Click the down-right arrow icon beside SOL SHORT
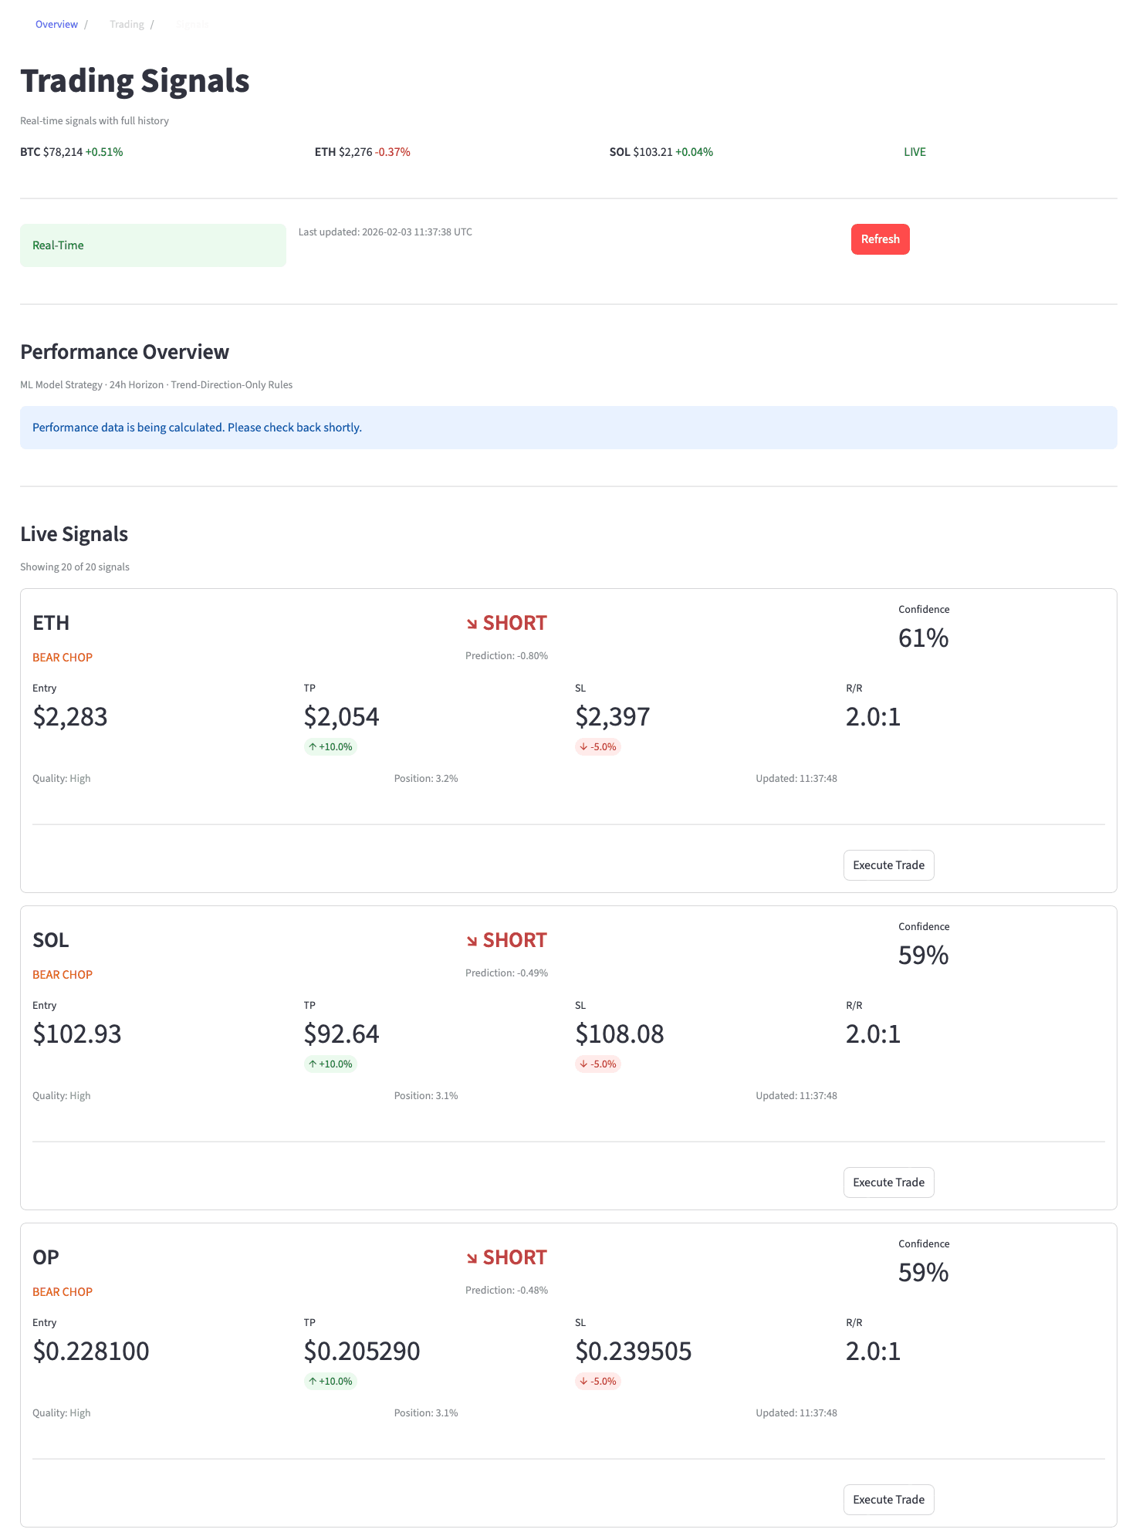 click(x=472, y=941)
